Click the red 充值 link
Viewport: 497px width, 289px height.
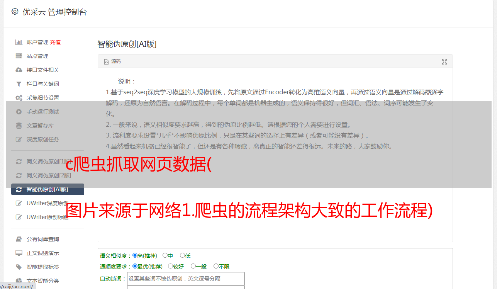[x=55, y=42]
